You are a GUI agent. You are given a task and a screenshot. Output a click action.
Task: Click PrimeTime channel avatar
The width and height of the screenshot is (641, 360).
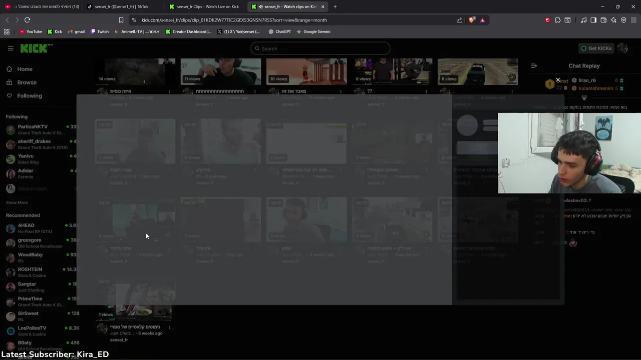(x=11, y=301)
